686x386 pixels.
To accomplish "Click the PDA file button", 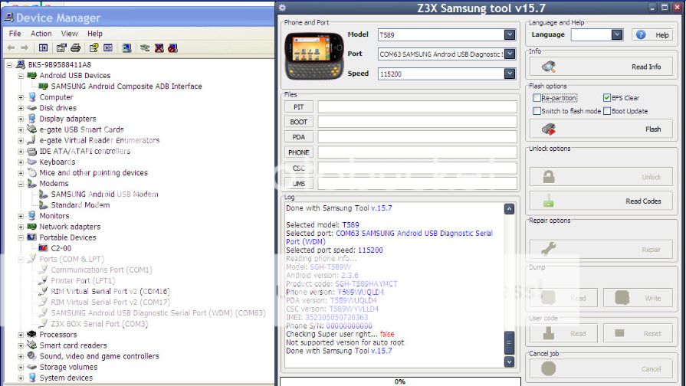I will coord(299,137).
